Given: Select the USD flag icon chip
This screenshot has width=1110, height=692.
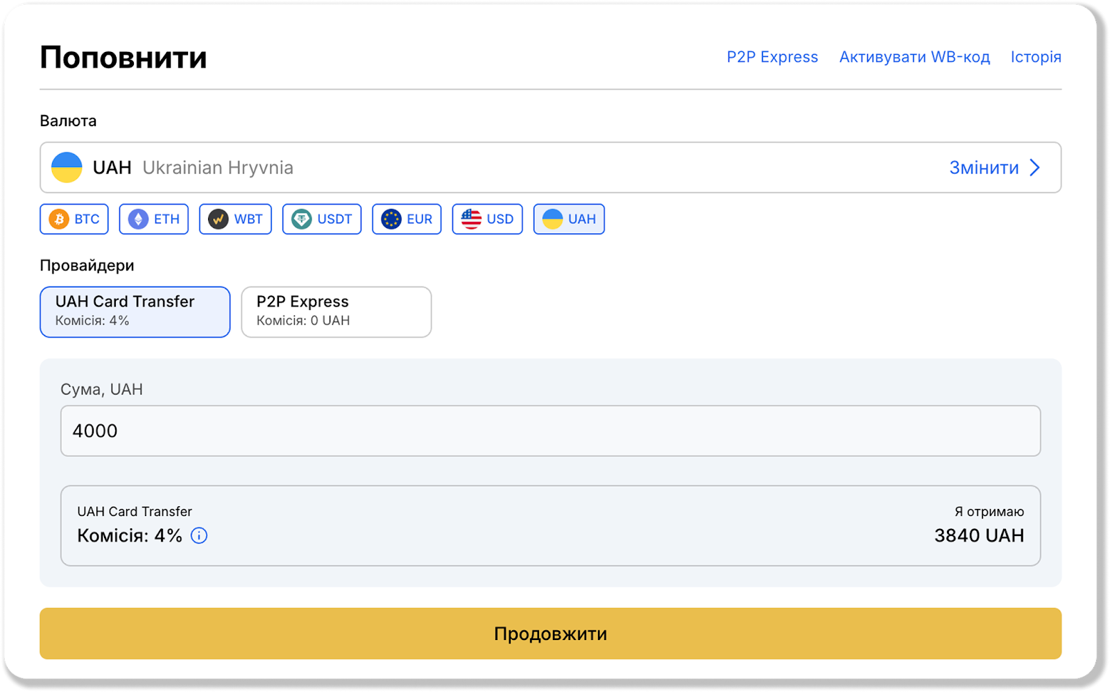Looking at the screenshot, I should [471, 219].
